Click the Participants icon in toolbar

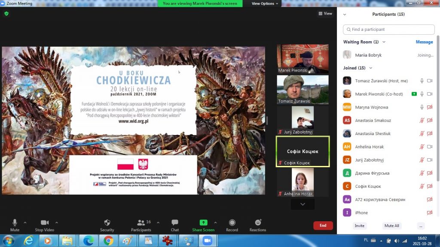click(x=141, y=223)
